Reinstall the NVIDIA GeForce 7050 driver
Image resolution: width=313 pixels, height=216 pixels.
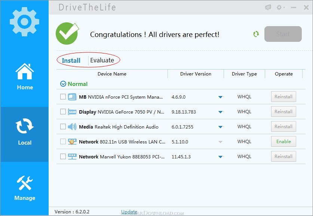[x=283, y=112]
